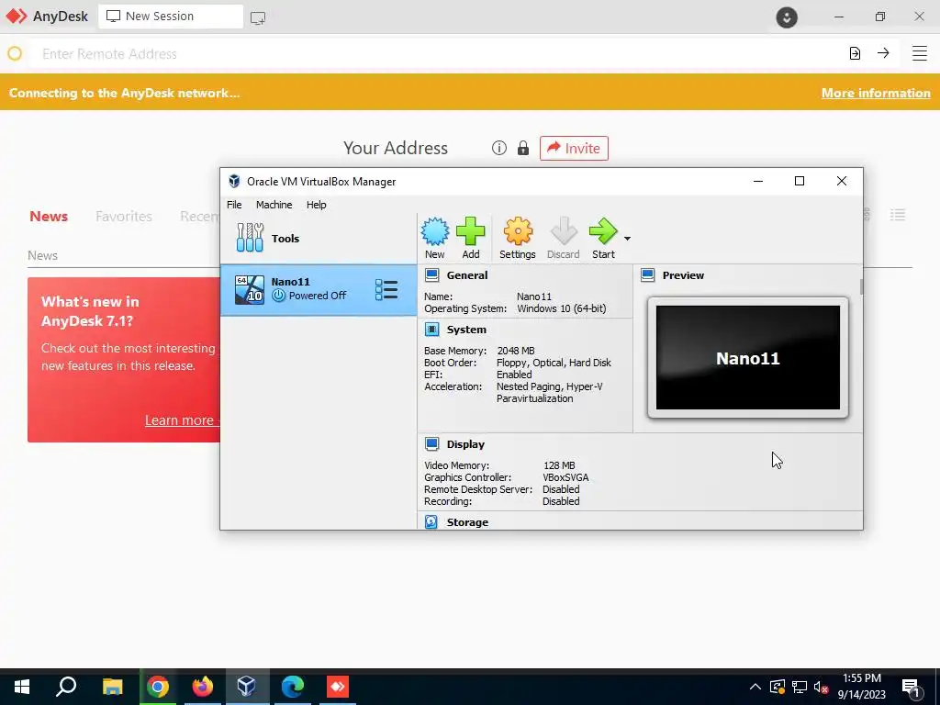Click the AnyDesk lock icon
940x705 pixels.
523,148
